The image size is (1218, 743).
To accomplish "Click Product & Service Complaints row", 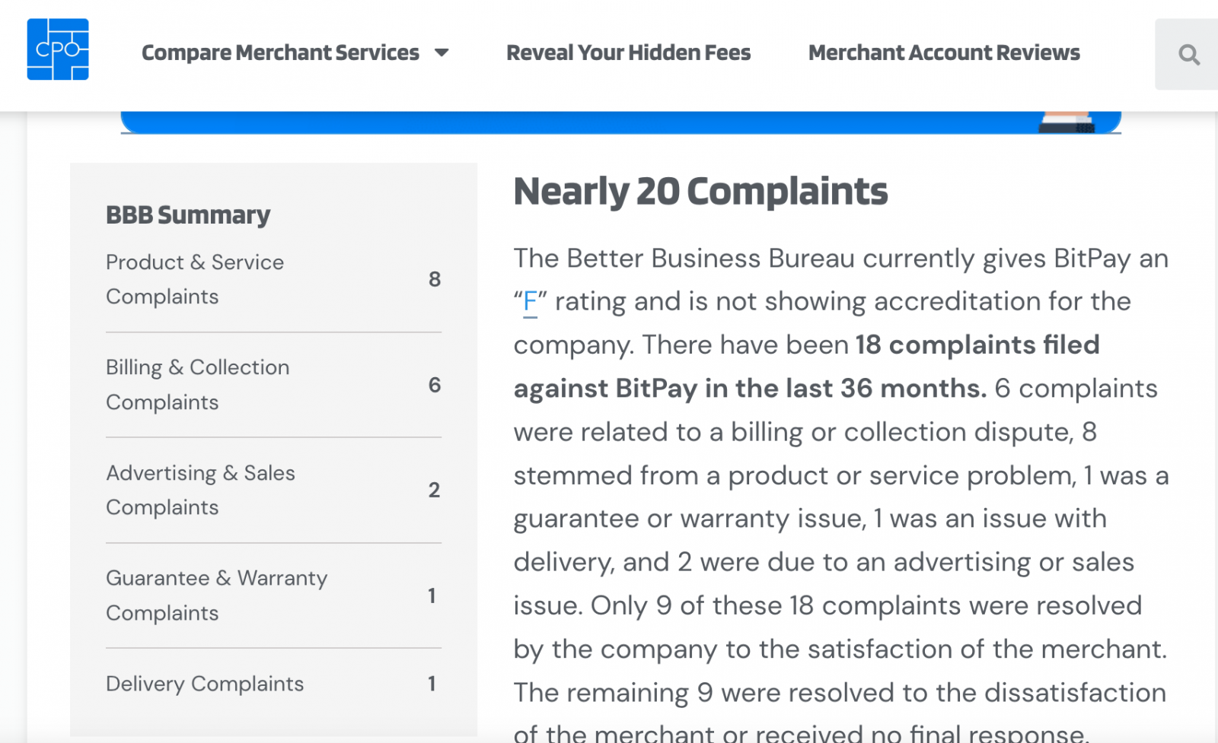I will (x=273, y=279).
